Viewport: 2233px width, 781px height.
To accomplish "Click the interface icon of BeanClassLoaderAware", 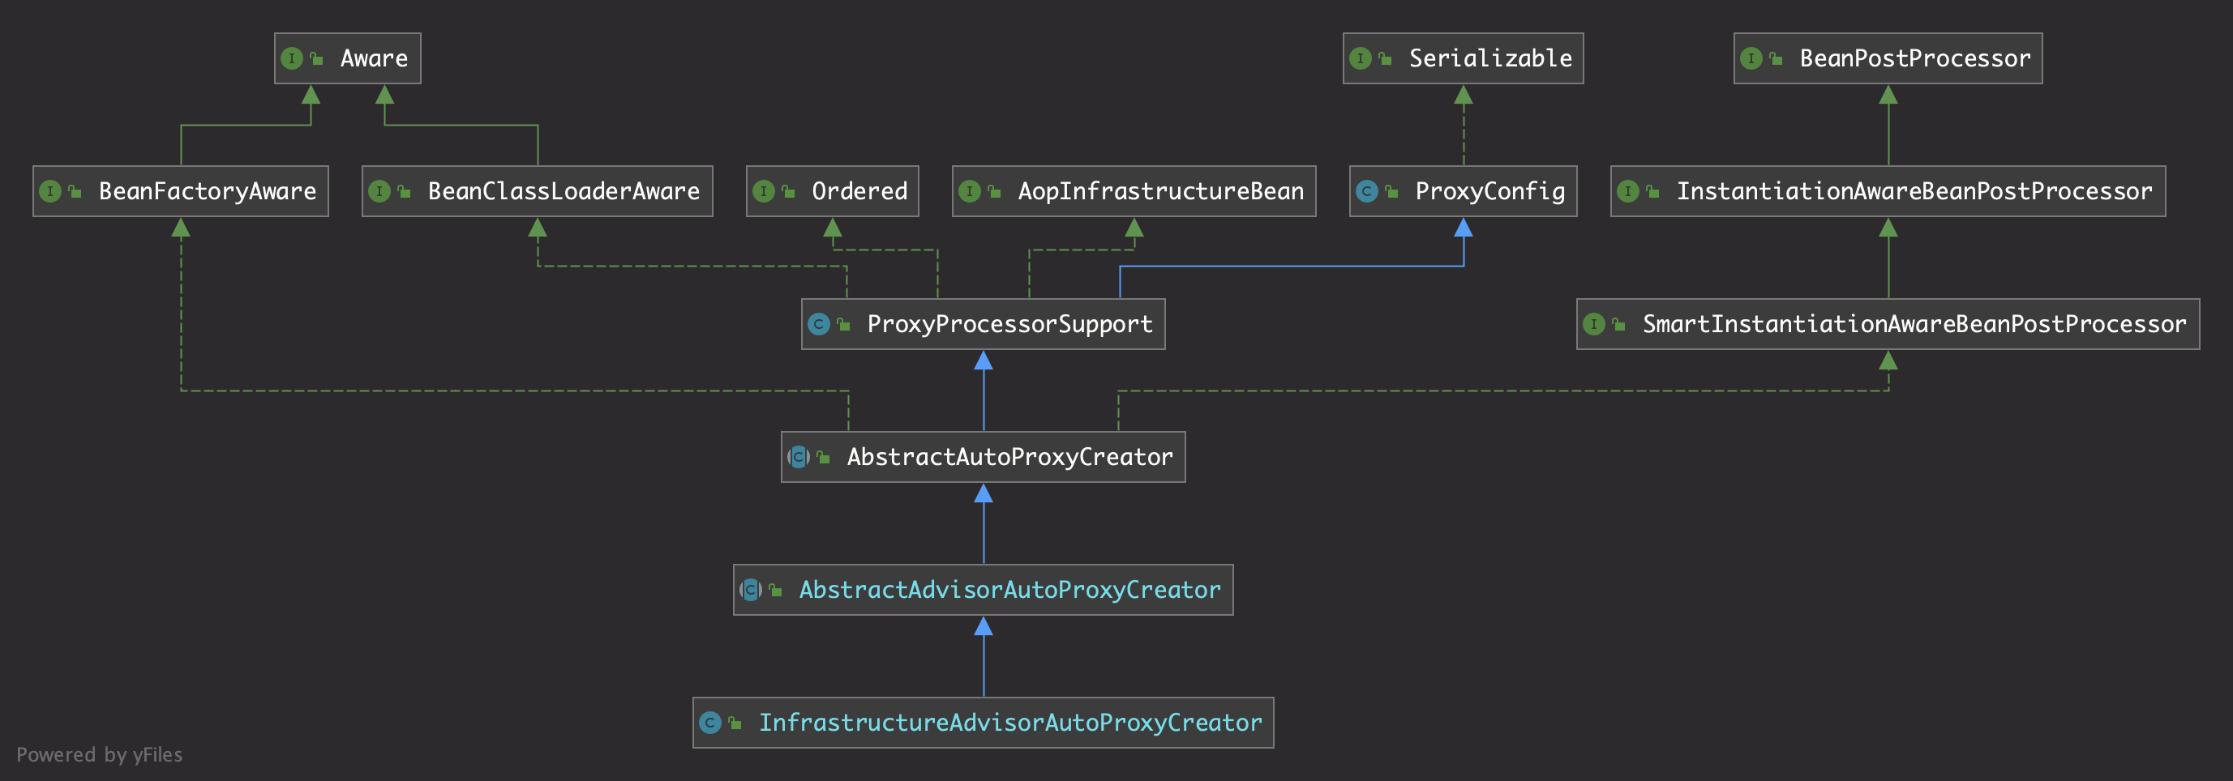I will (x=379, y=191).
